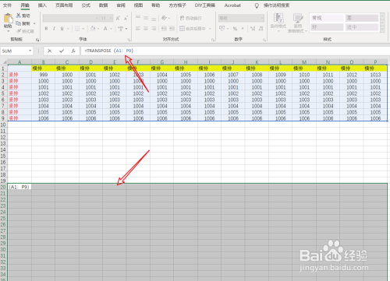Open the Font (字体) group dialog launcher

click(x=129, y=40)
